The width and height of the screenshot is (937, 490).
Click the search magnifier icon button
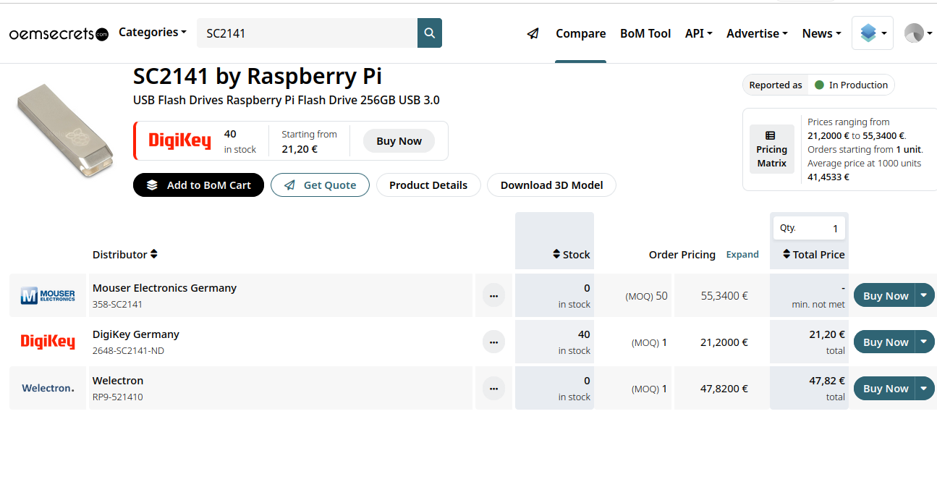point(429,33)
